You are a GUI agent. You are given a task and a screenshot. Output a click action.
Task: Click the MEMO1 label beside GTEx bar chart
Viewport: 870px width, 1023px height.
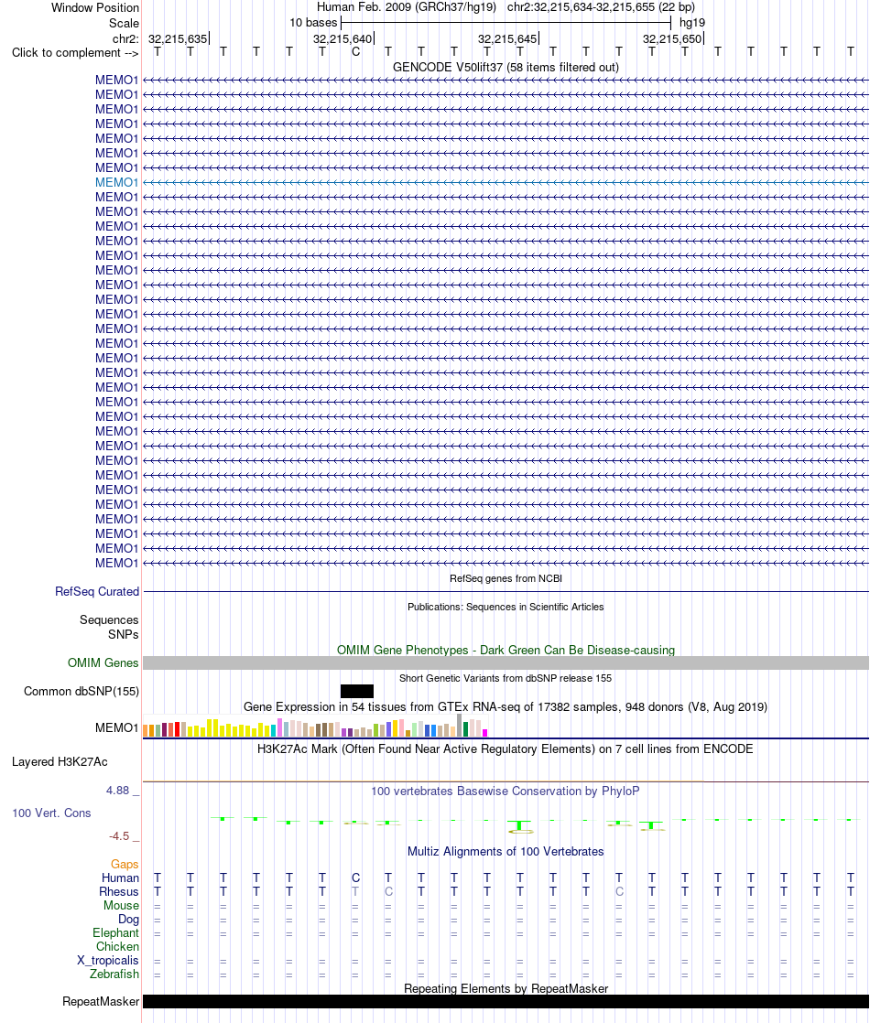coord(116,728)
